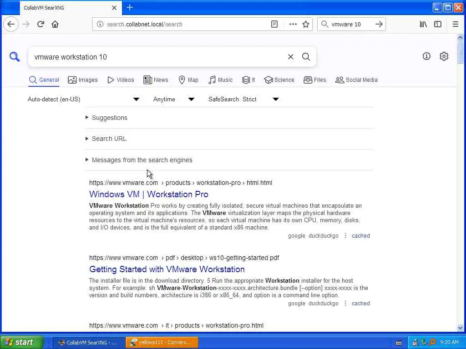Switch to the Science search tab
Viewport: 466px width, 349px height.
tap(279, 80)
